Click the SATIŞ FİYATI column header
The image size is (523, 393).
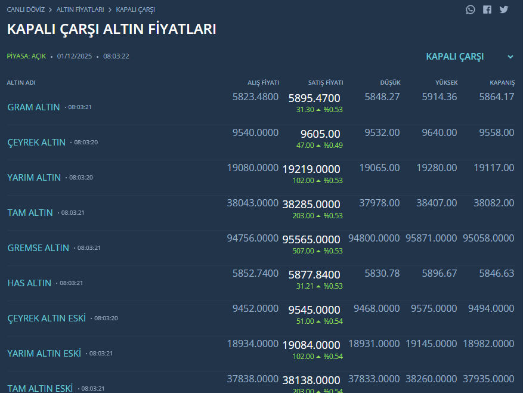(x=325, y=83)
